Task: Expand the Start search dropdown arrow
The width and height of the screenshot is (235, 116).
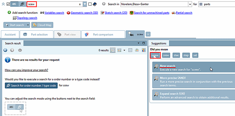Action: click(28, 25)
